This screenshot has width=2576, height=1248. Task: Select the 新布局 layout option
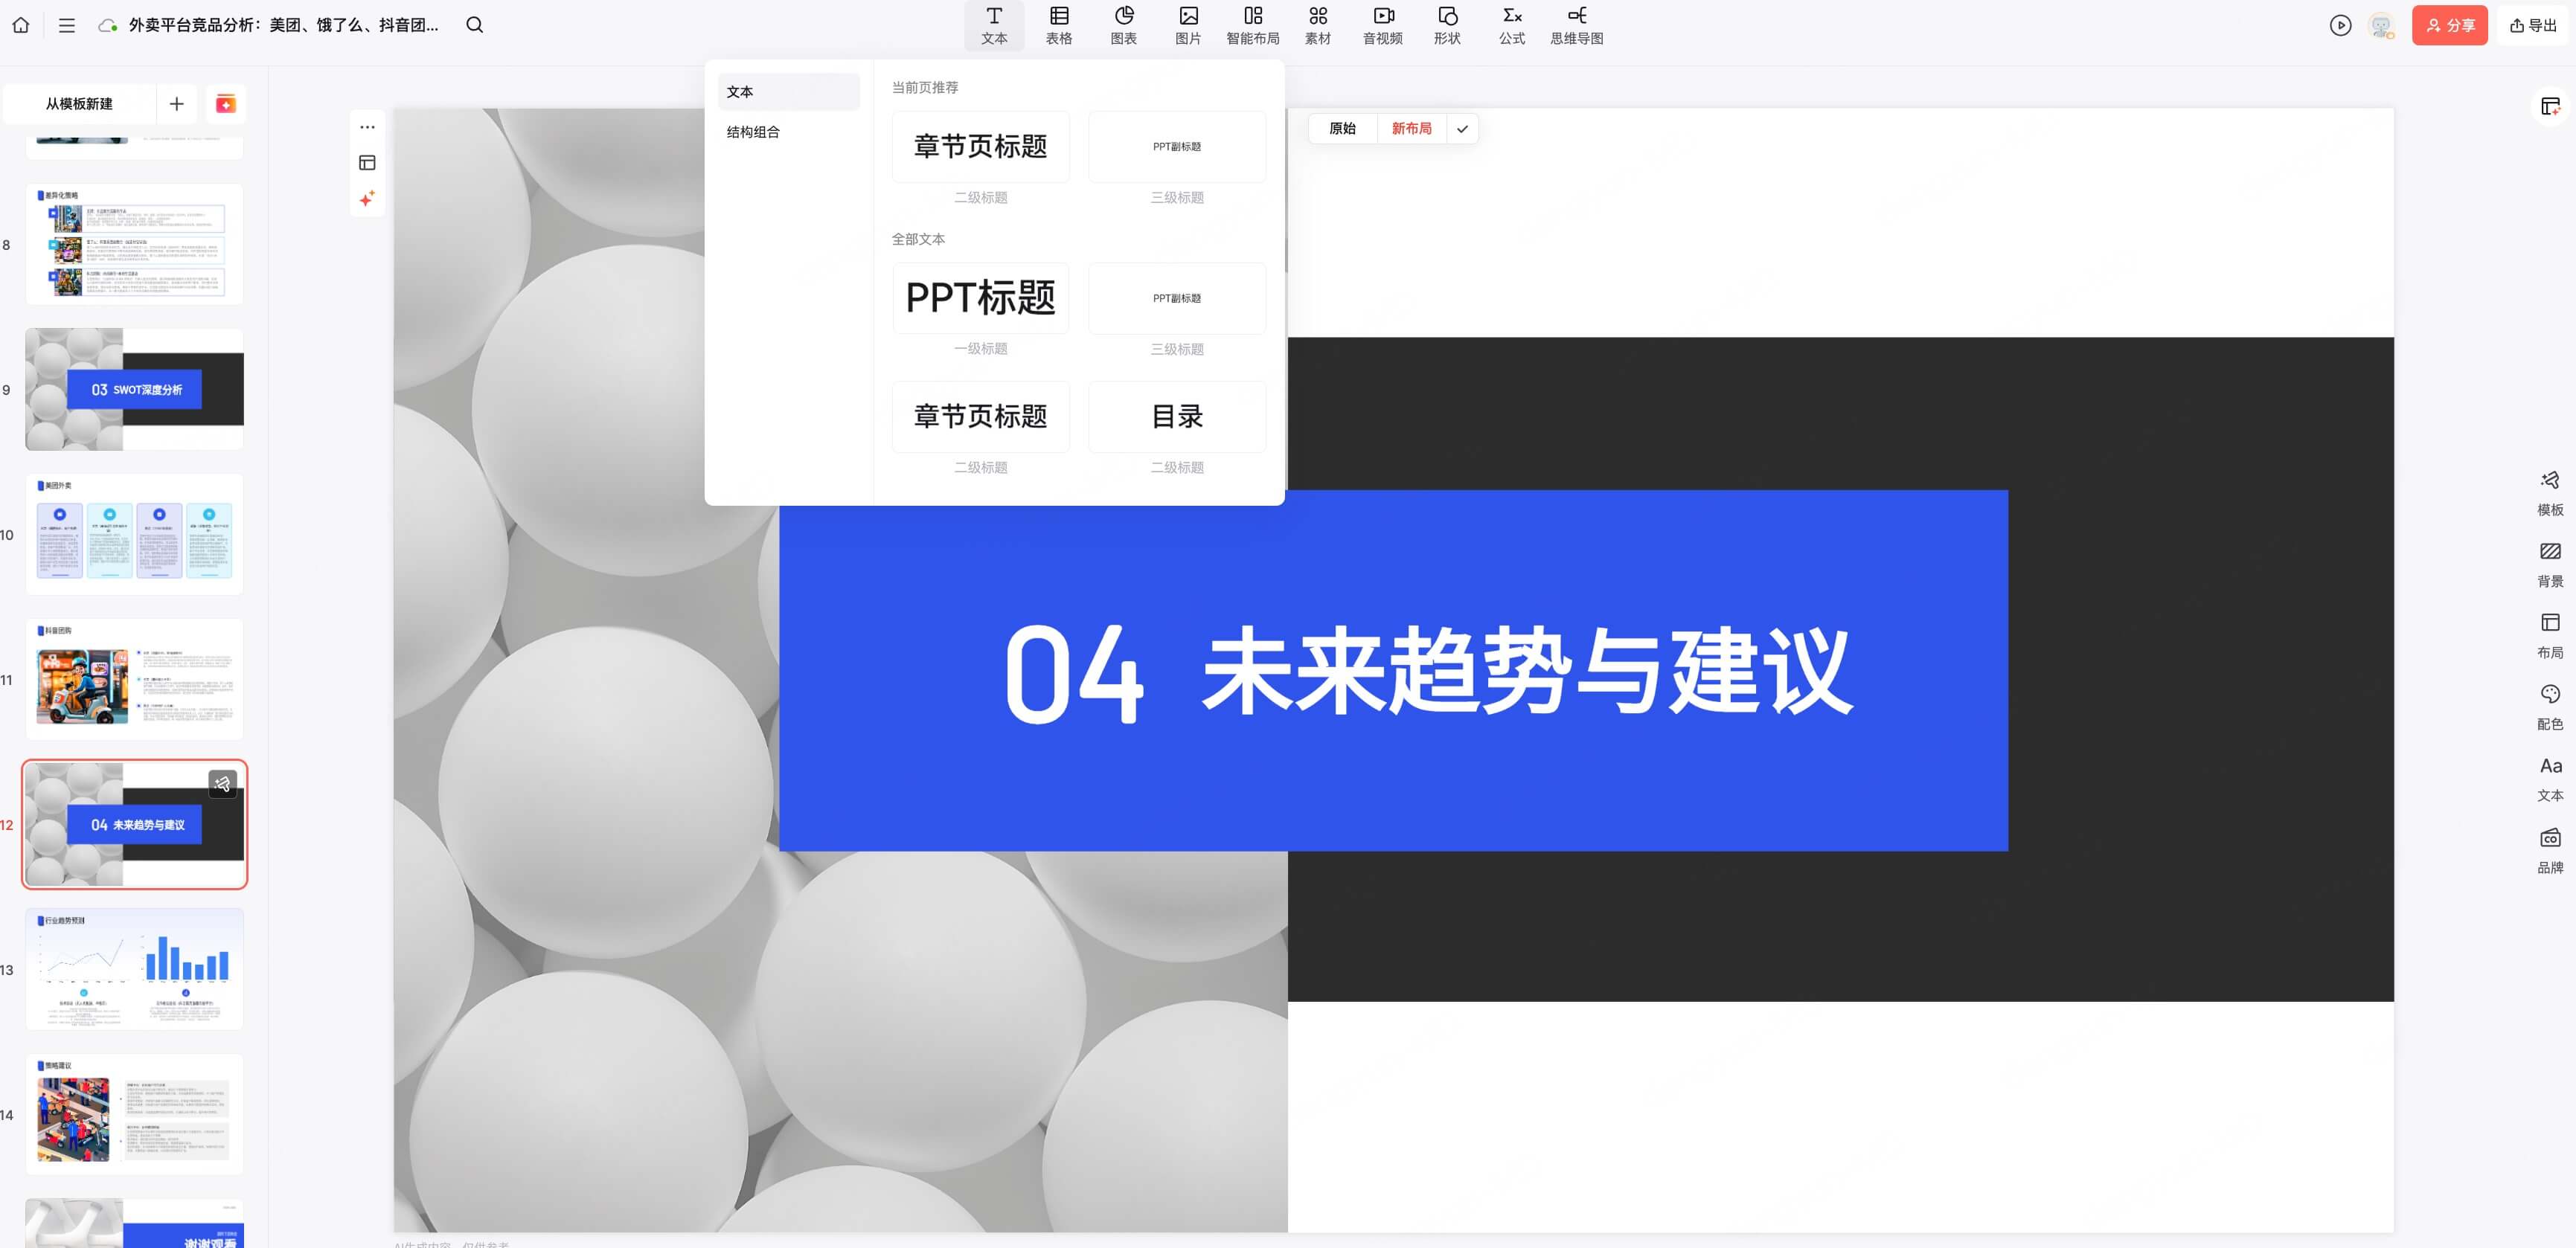click(1411, 128)
